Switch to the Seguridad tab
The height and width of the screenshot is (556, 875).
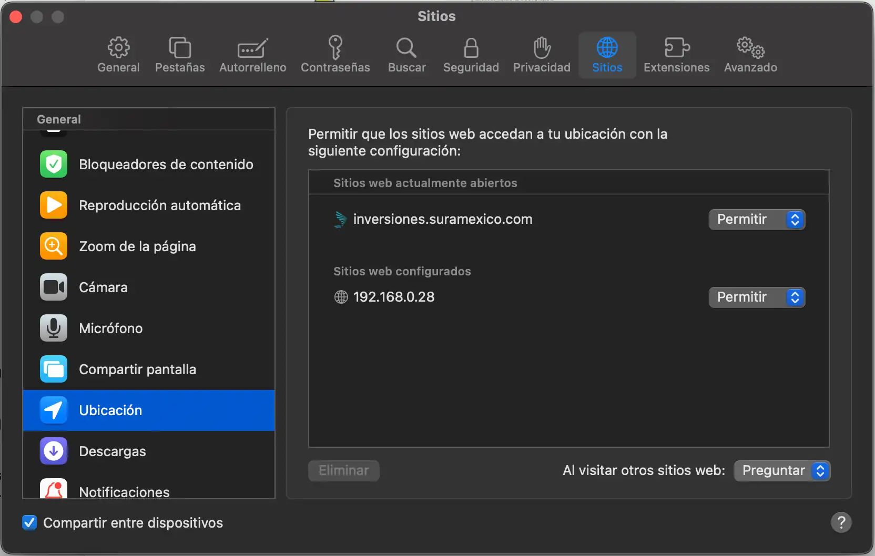471,55
